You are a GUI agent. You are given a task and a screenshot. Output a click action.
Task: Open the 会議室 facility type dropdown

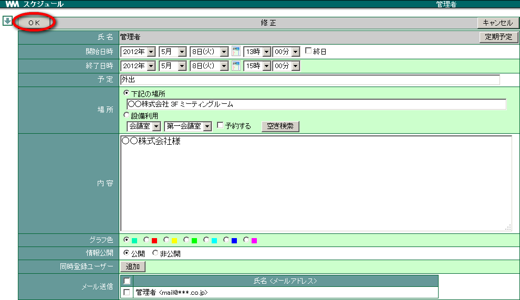[x=144, y=126]
